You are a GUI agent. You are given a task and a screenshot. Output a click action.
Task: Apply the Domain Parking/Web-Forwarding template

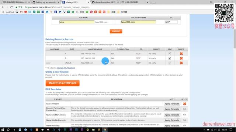pyautogui.click(x=172, y=109)
